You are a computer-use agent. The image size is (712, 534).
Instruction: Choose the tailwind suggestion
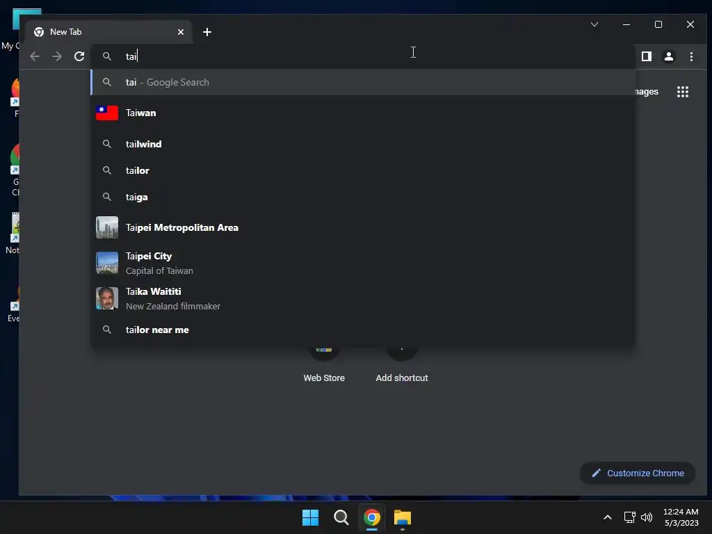point(363,144)
